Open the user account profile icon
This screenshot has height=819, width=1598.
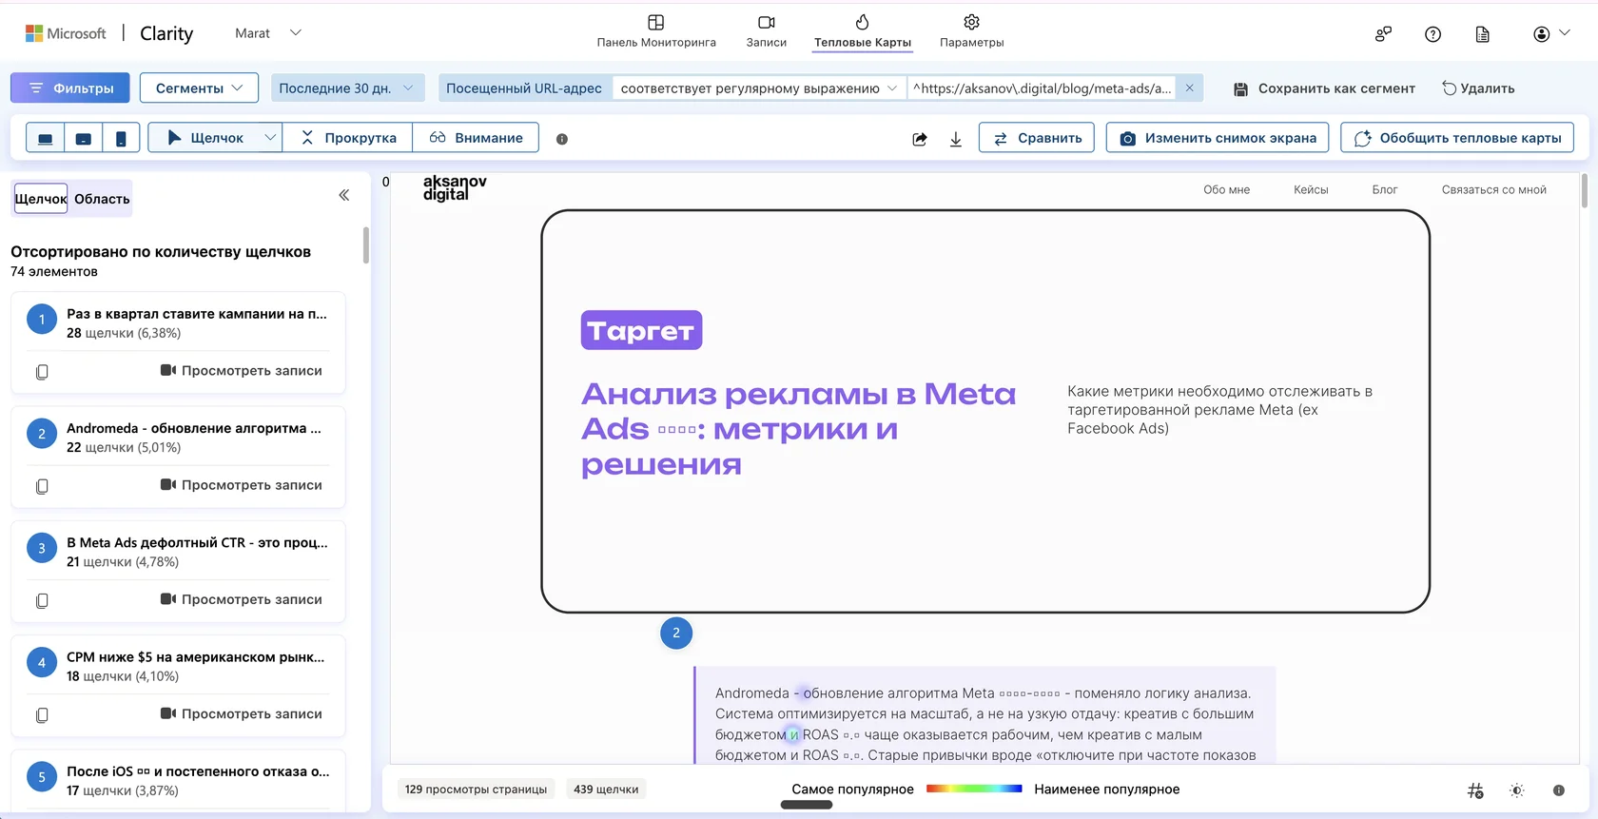1541,34
